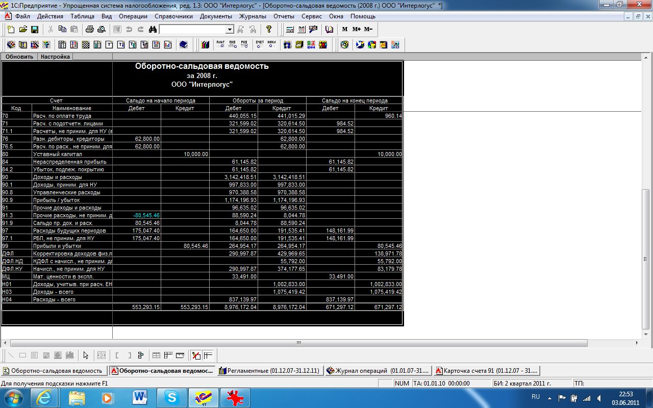
Task: Open the Сервис menu
Action: [x=312, y=16]
